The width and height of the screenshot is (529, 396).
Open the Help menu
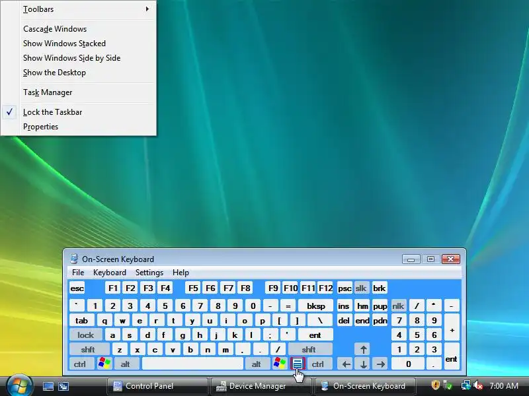click(x=181, y=273)
